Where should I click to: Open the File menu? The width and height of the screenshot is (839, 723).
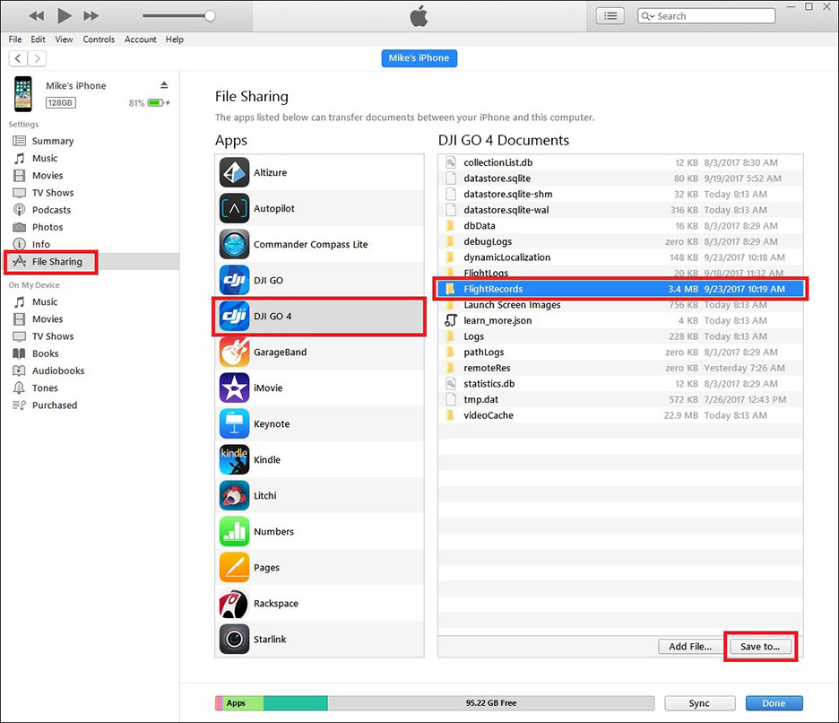(x=15, y=39)
